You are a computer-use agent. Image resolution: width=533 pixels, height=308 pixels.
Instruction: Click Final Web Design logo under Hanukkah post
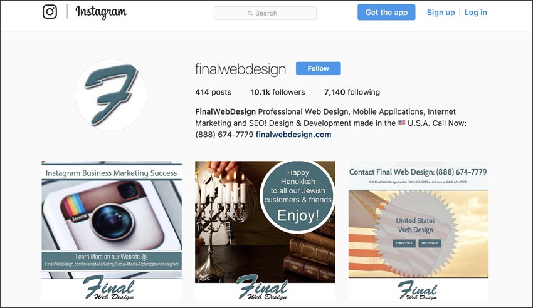point(262,287)
